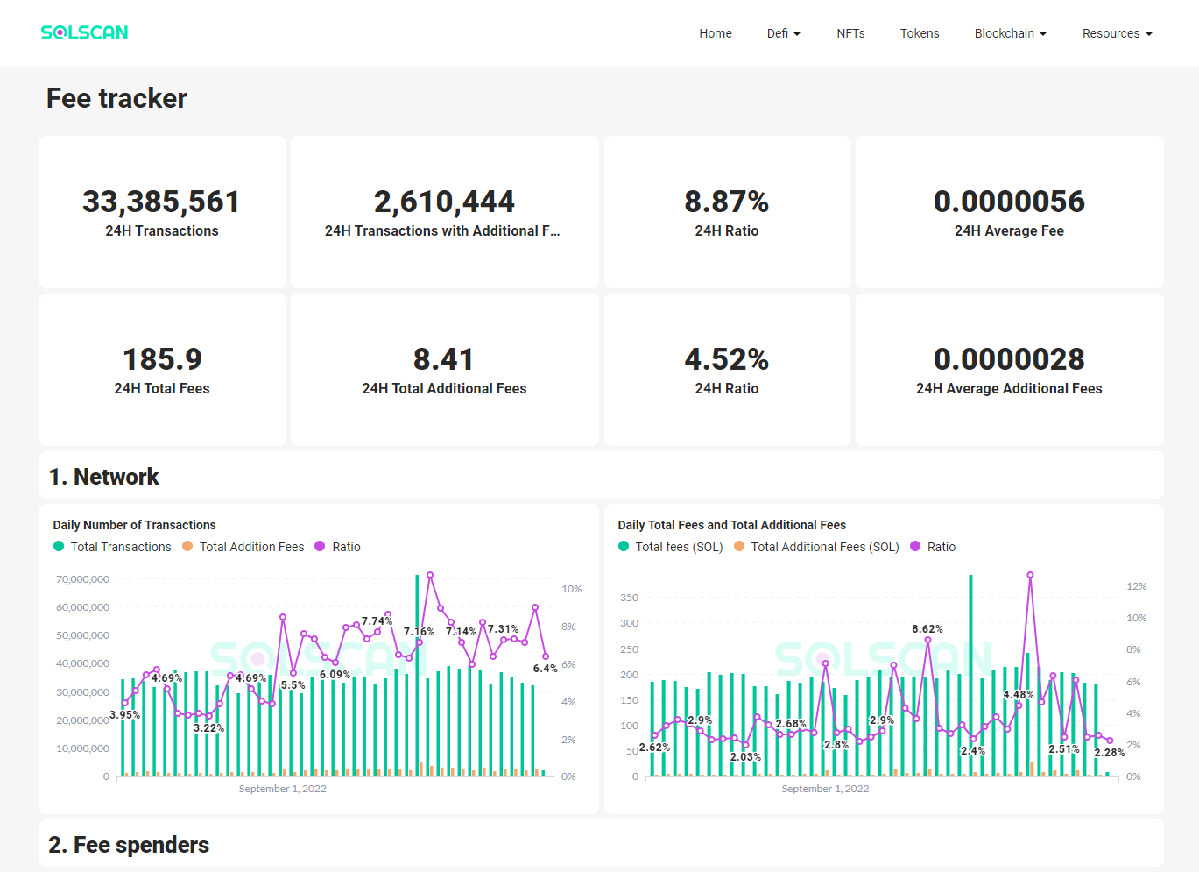This screenshot has height=872, width=1199.
Task: Click the Solscan logo
Action: tap(84, 32)
